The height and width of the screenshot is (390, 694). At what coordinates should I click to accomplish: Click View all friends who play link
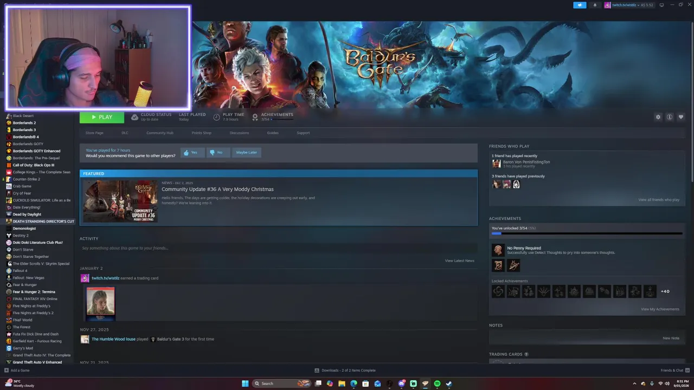coord(659,200)
